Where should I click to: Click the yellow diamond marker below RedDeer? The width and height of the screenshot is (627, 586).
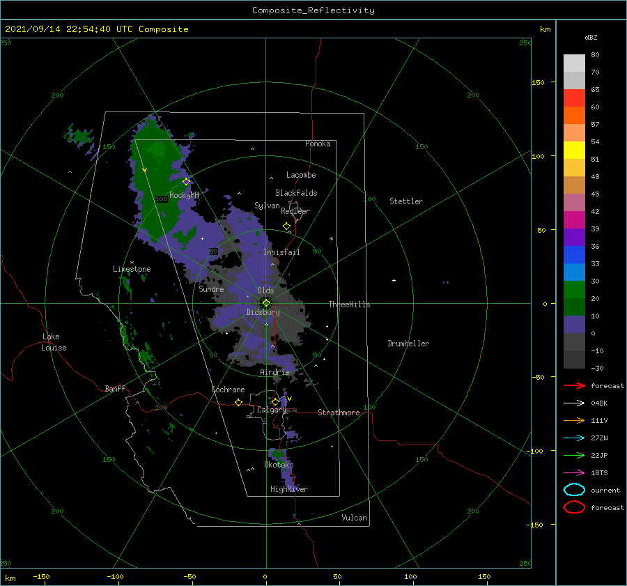[x=287, y=226]
